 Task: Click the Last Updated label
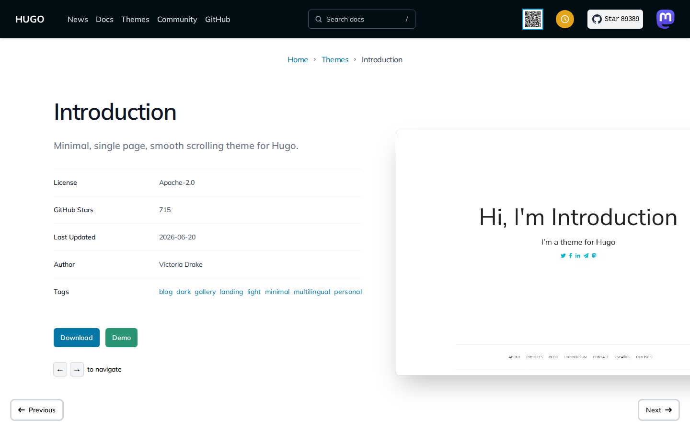(x=75, y=237)
